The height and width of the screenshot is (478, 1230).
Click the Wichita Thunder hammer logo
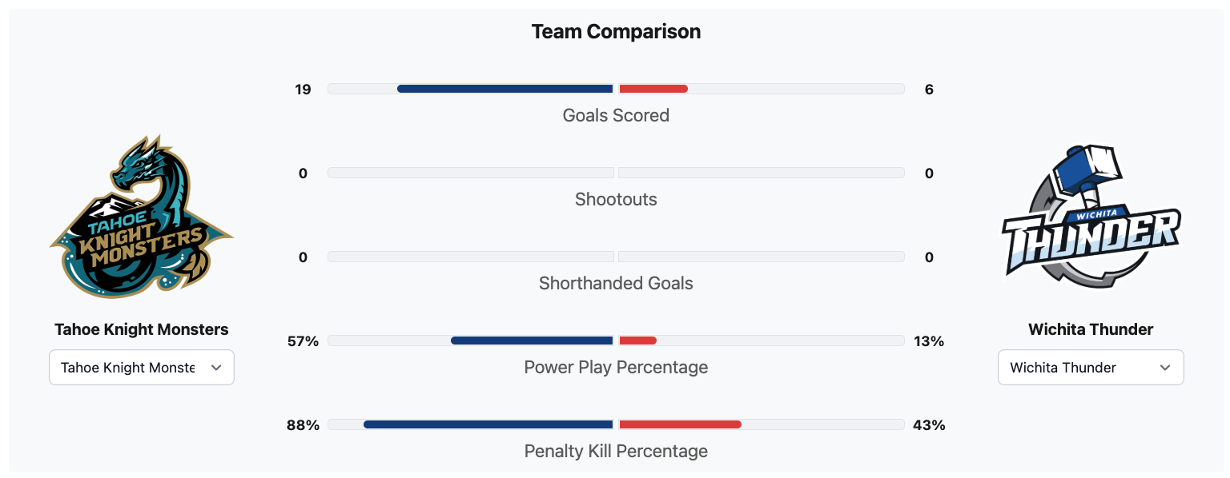(x=1091, y=217)
